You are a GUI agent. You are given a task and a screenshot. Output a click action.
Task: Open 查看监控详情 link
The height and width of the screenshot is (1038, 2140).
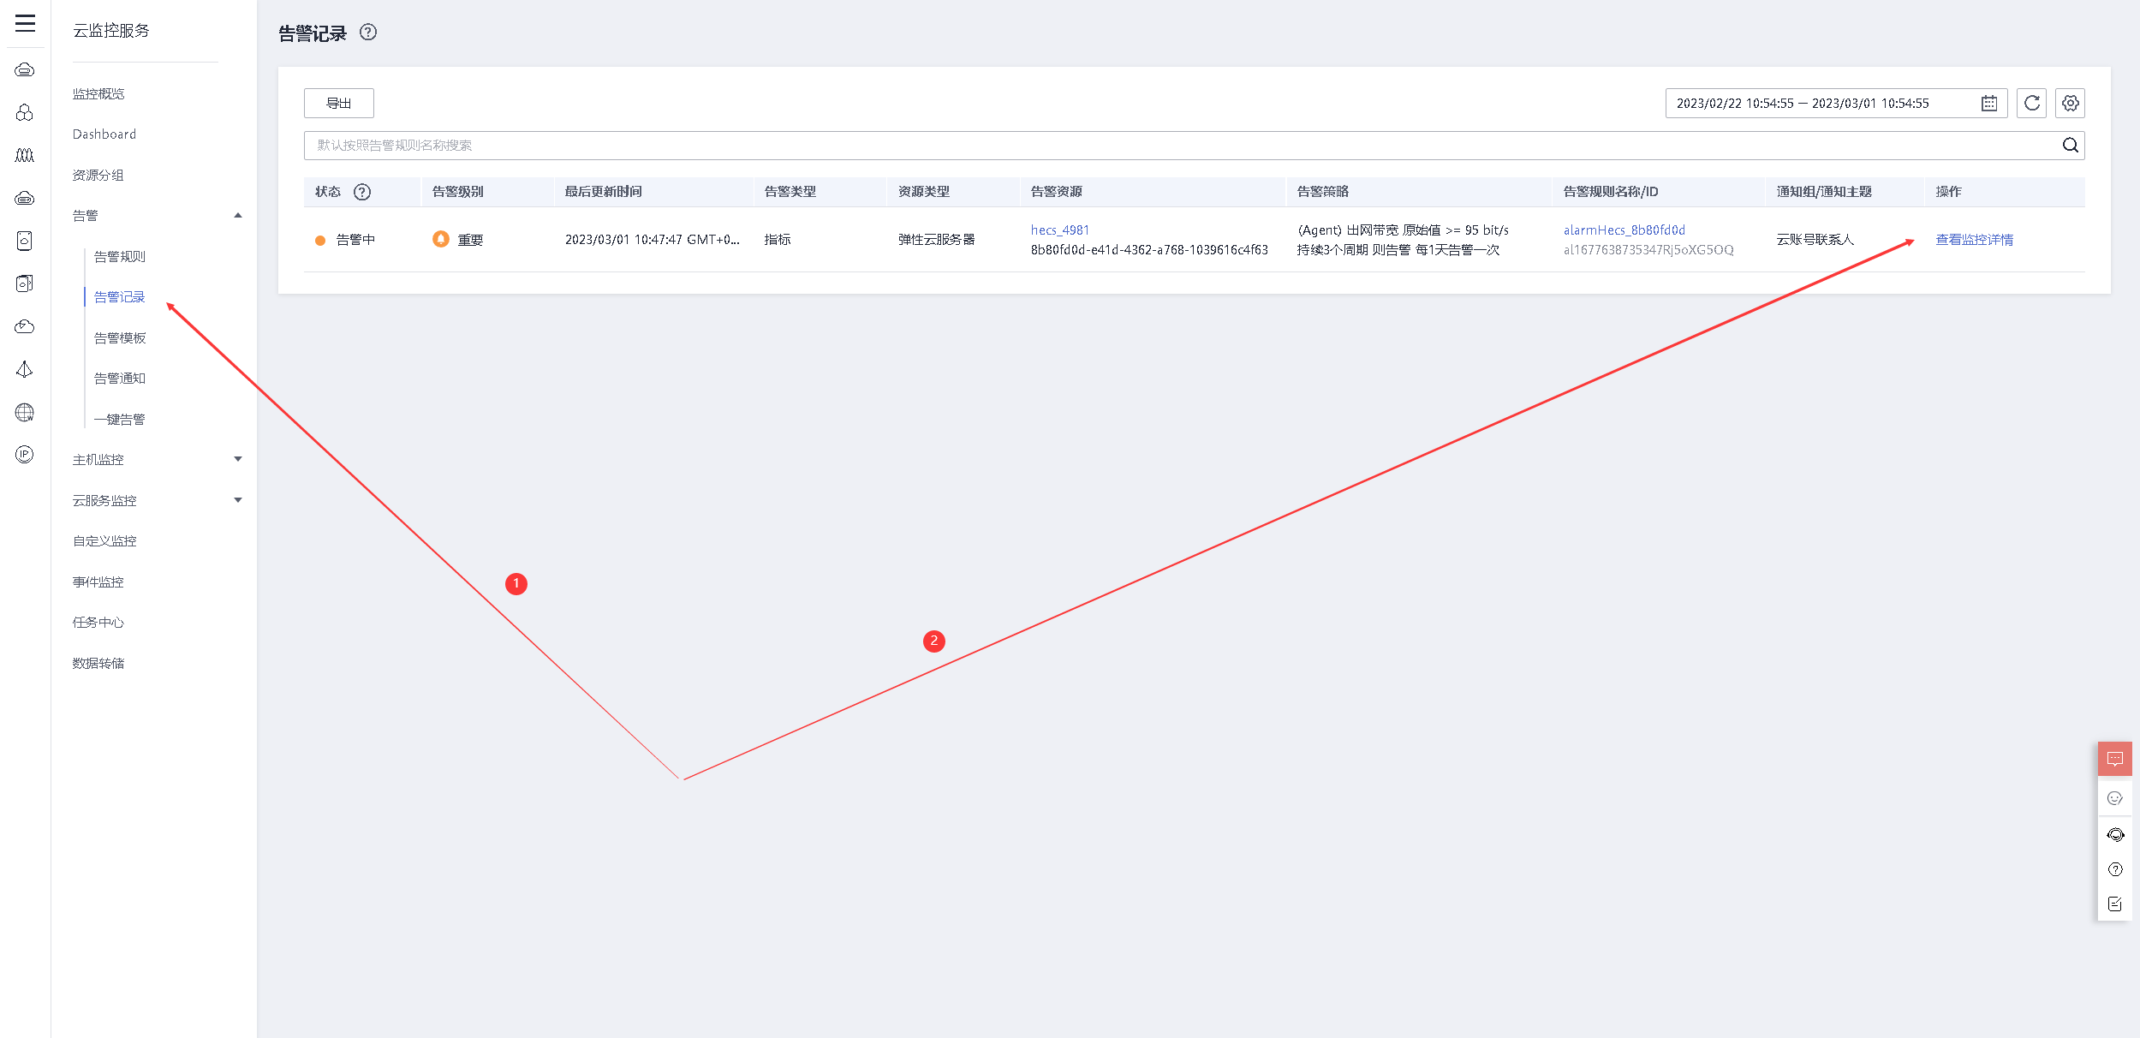click(x=1974, y=240)
